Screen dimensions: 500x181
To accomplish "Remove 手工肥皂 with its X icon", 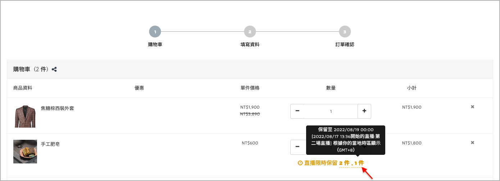I will pyautogui.click(x=473, y=143).
